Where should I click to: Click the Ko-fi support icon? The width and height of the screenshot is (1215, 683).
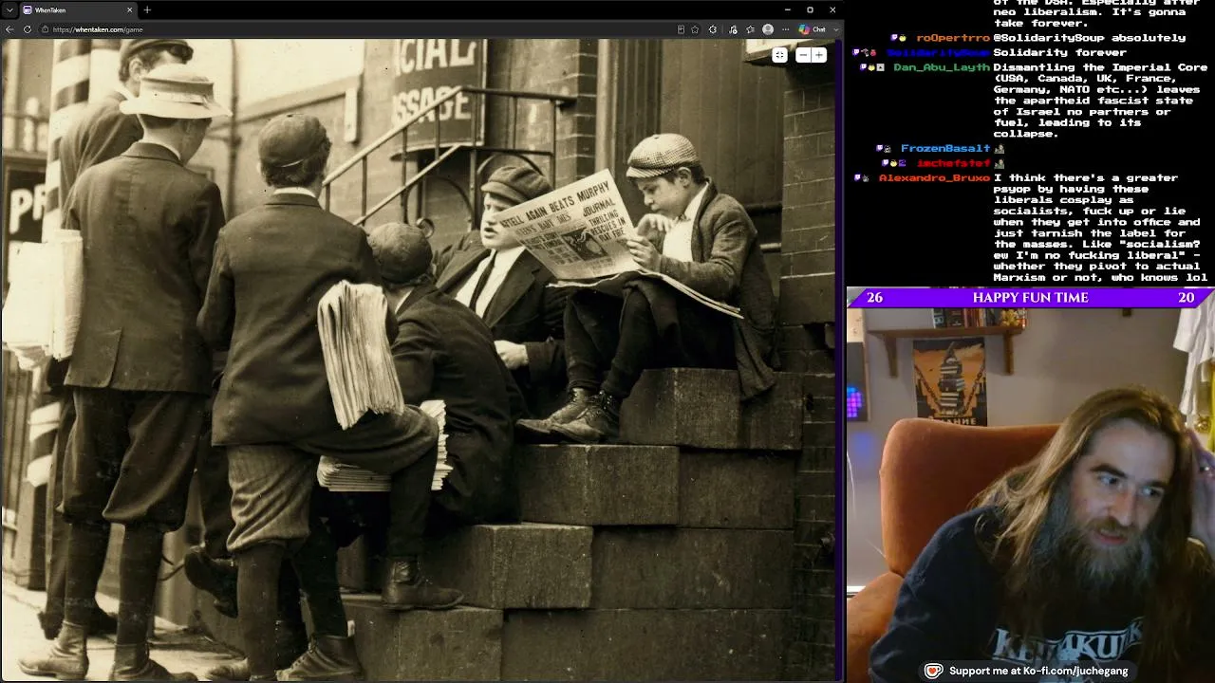[x=933, y=671]
